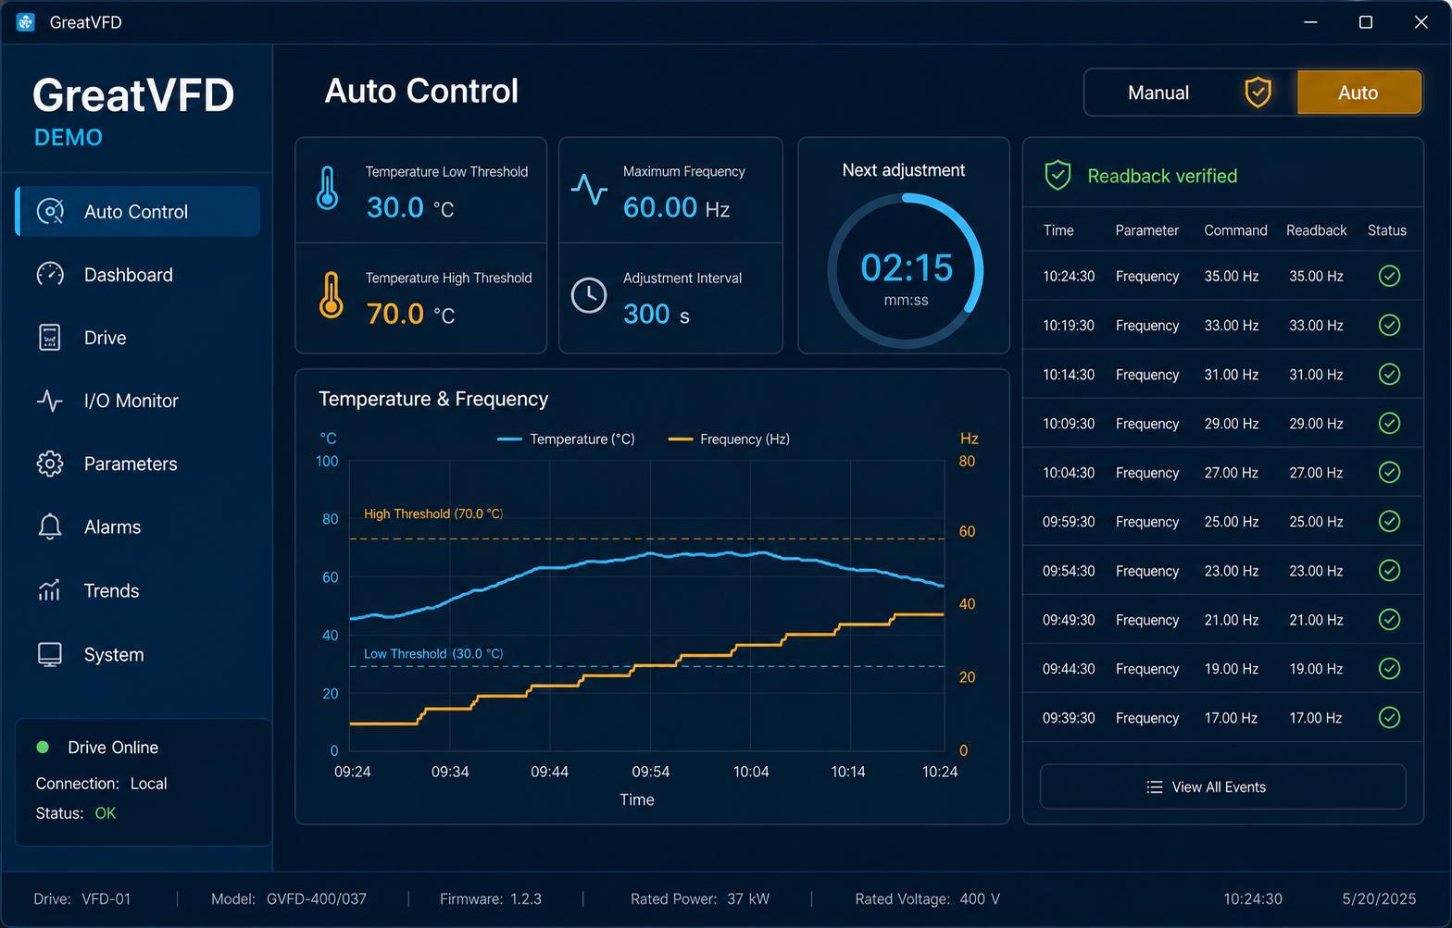Switch control mode to Auto
Screen dimensions: 1452x928
[x=1358, y=93]
